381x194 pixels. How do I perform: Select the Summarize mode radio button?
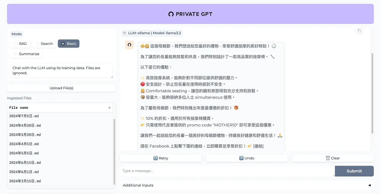(x=15, y=54)
